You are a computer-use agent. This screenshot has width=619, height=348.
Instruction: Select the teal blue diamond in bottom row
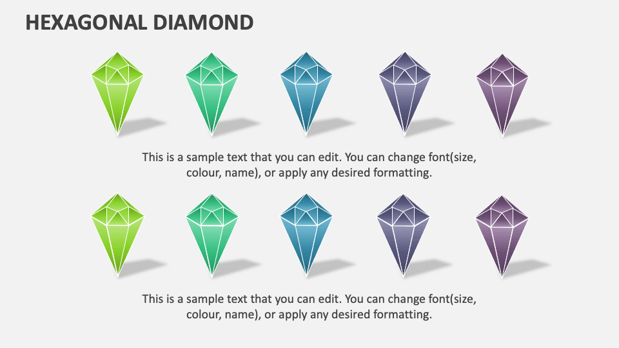point(306,235)
